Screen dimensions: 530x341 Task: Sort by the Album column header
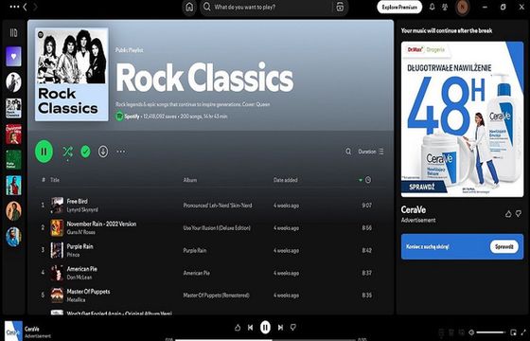190,180
